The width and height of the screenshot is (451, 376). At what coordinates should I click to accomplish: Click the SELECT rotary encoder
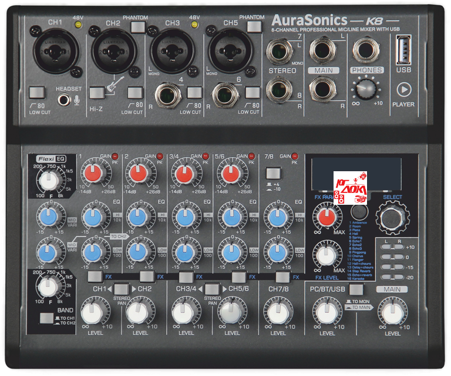[393, 219]
